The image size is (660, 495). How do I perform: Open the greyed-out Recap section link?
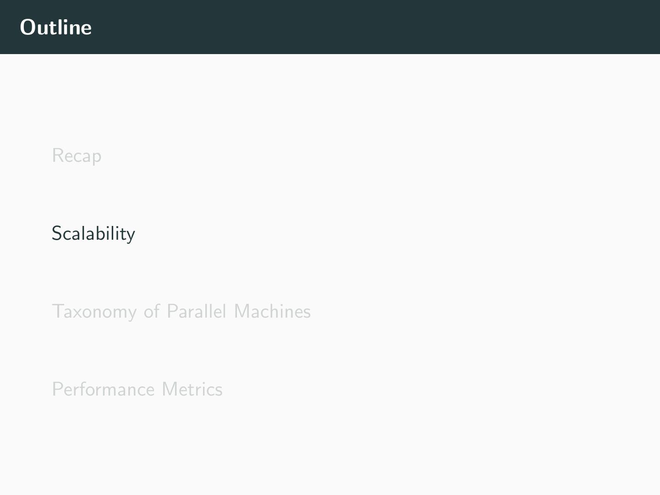pyautogui.click(x=77, y=156)
